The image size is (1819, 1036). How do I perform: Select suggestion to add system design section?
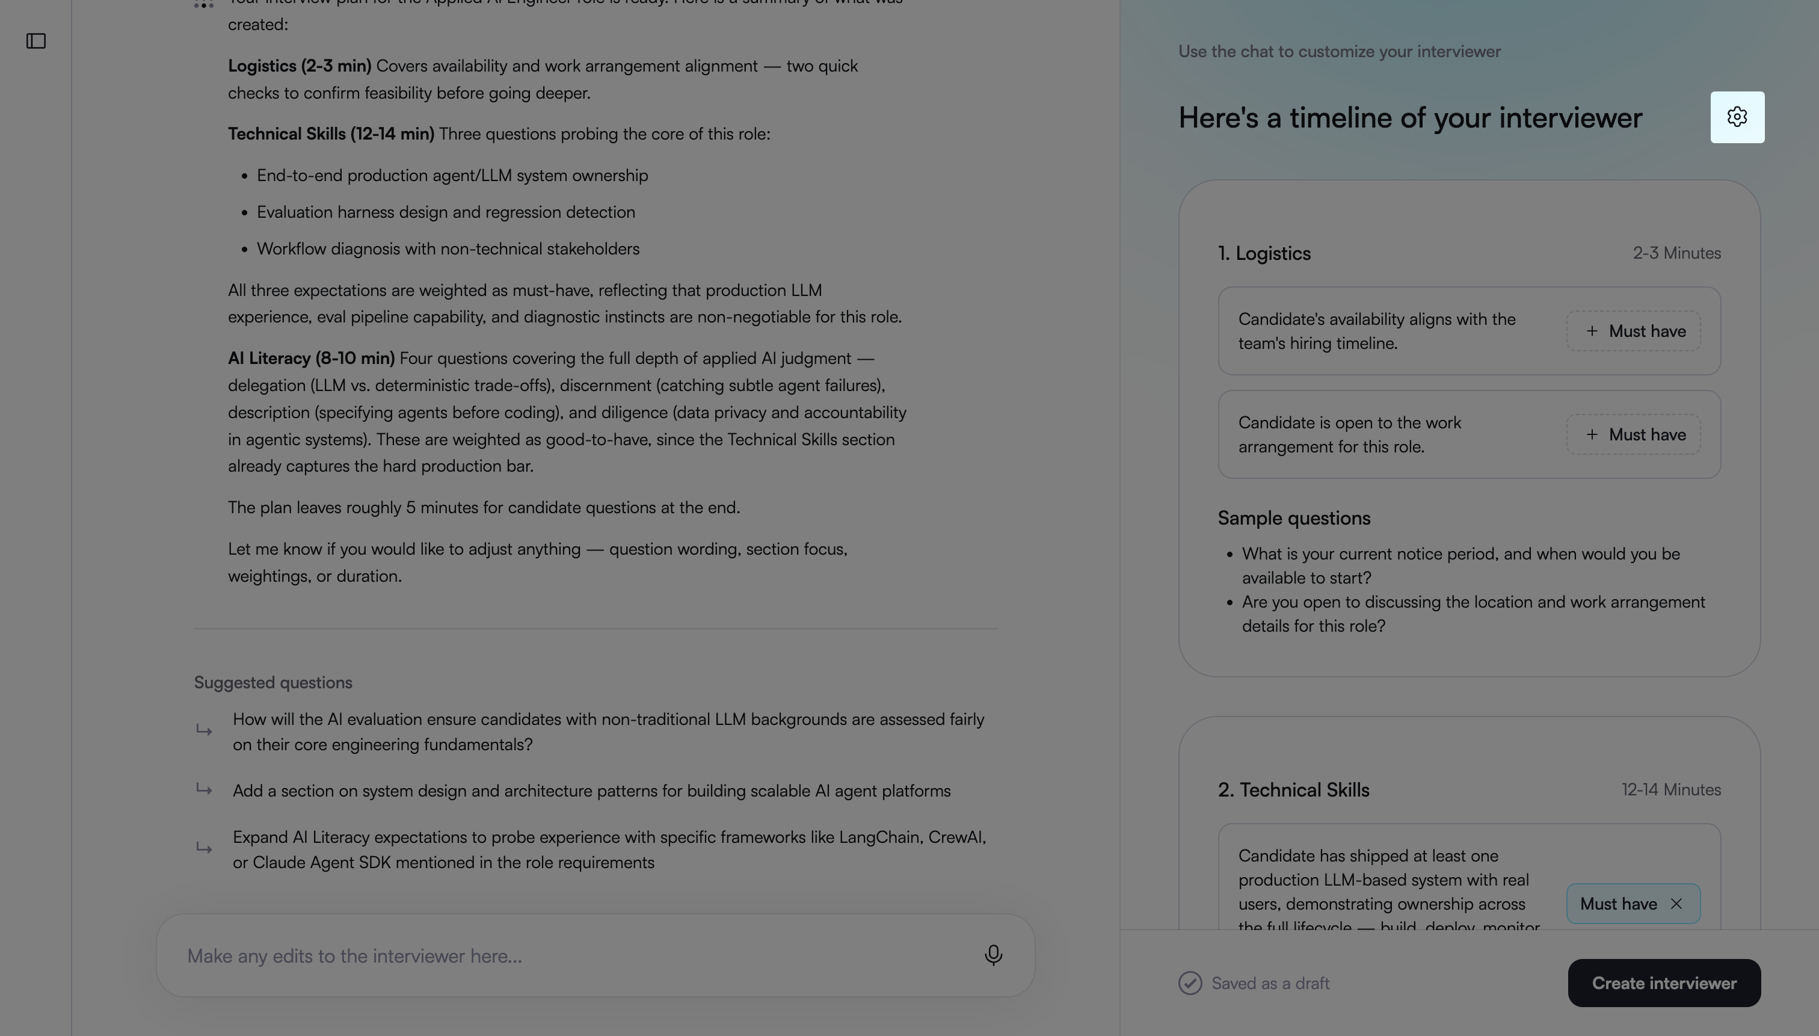tap(591, 791)
